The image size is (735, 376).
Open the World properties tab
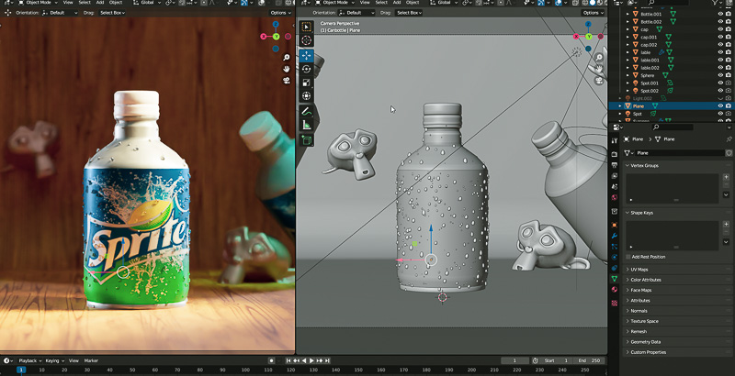(x=615, y=197)
